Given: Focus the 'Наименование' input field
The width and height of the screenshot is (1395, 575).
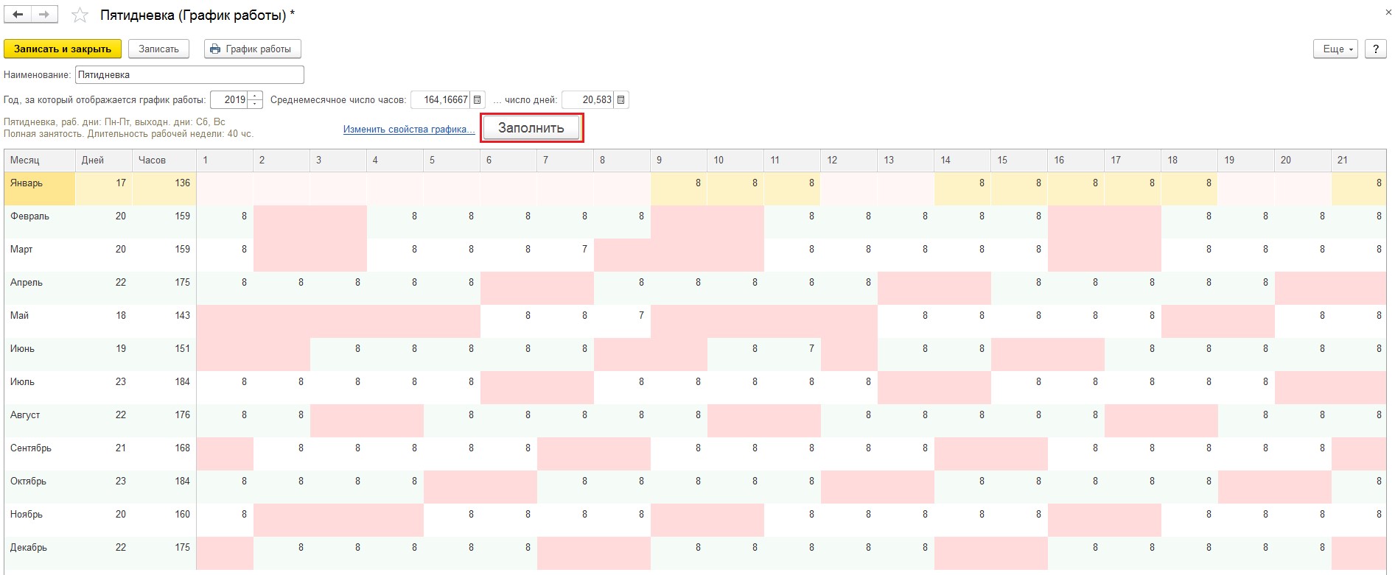Looking at the screenshot, I should pyautogui.click(x=189, y=75).
